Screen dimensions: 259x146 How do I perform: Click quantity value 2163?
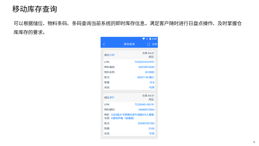pyautogui.click(x=151, y=128)
